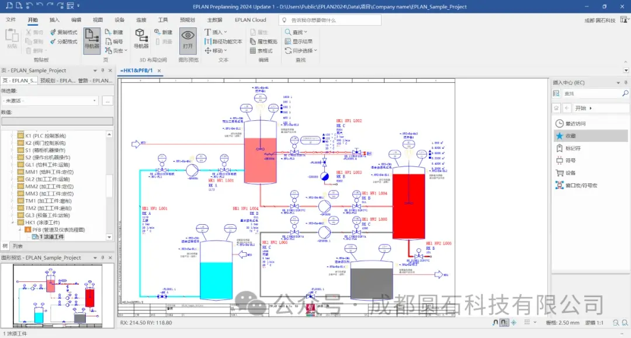Image resolution: width=631 pixels, height=338 pixels.
Task: Click the 属性概览 properties overview icon
Action: pos(253,41)
